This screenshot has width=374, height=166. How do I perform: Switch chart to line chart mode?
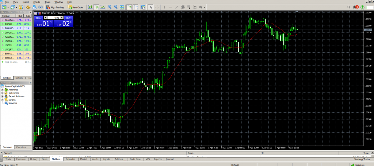[103, 7]
